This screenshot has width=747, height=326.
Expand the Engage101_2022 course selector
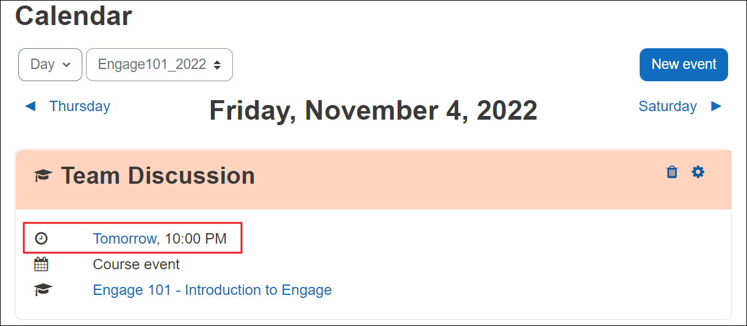point(159,65)
